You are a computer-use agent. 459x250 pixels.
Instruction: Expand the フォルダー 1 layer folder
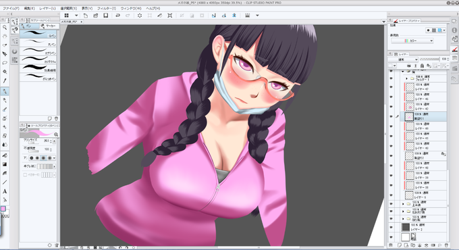pyautogui.click(x=406, y=78)
